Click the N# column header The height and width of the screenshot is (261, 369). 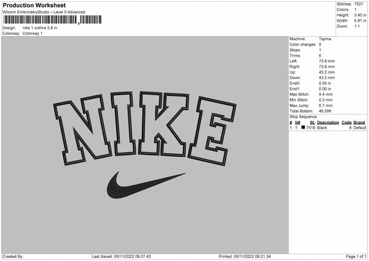coord(298,122)
